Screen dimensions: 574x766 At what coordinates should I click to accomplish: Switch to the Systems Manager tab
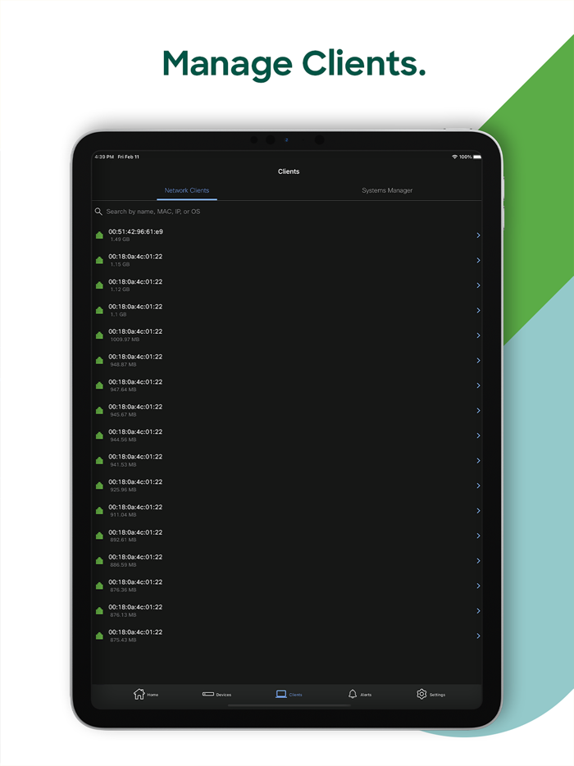(x=387, y=190)
